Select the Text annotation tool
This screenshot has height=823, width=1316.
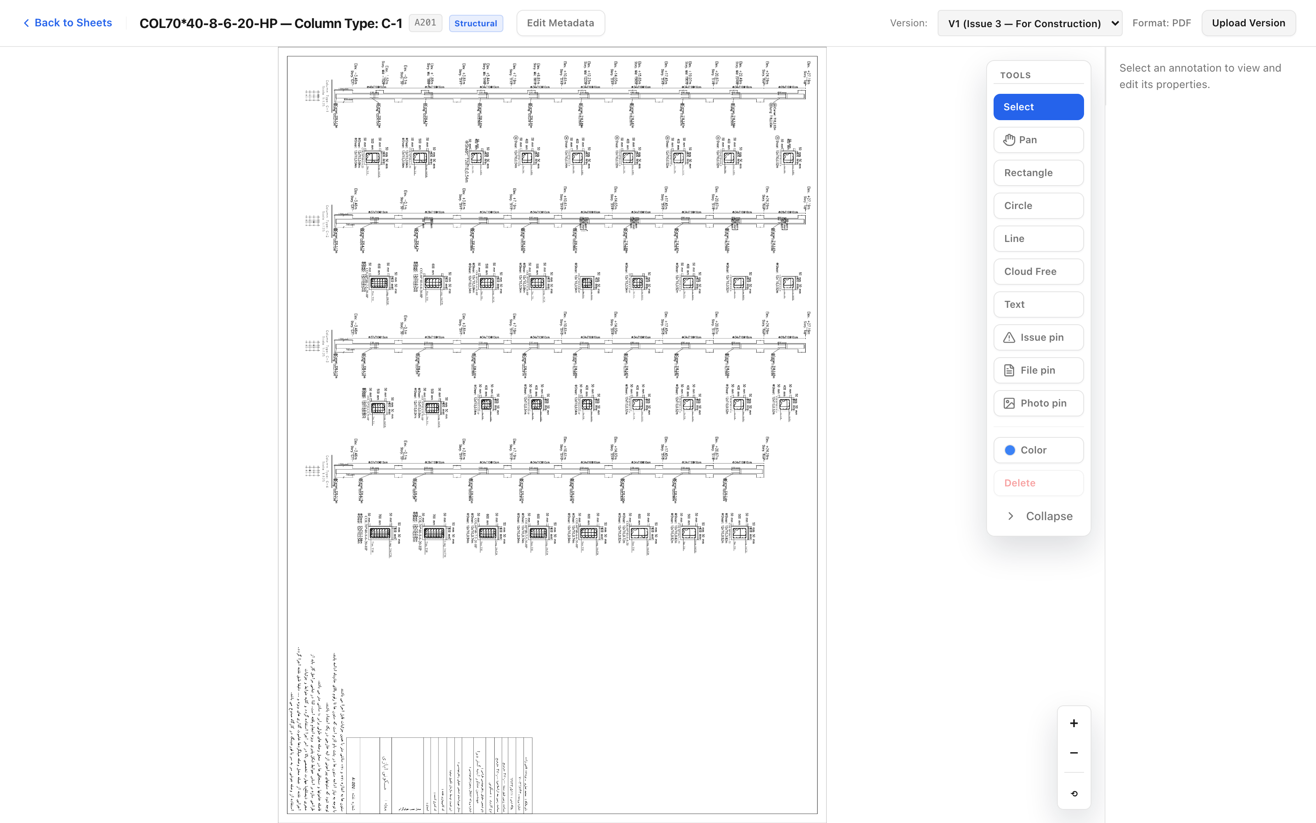[x=1038, y=304]
